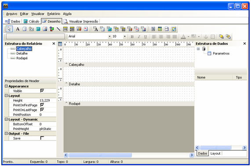Open the font color dropdown arrow
251x167 pixels.
coord(189,36)
